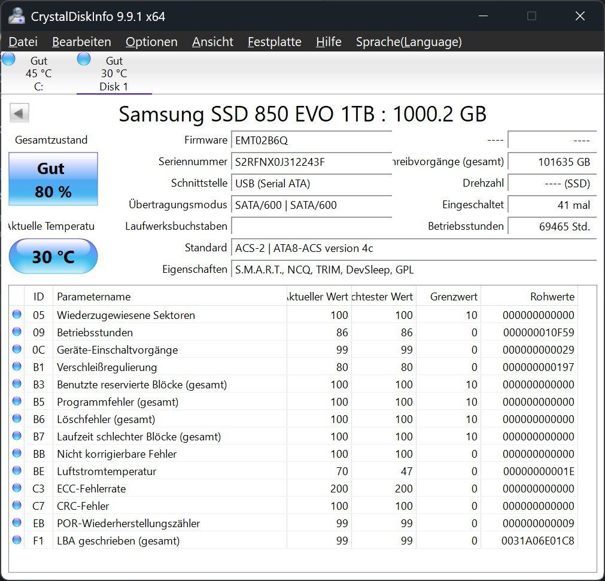Click the previous disk arrow button
605x581 pixels.
[x=19, y=113]
